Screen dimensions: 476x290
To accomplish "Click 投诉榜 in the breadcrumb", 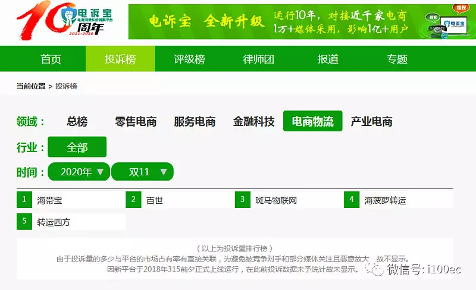I will coord(66,86).
